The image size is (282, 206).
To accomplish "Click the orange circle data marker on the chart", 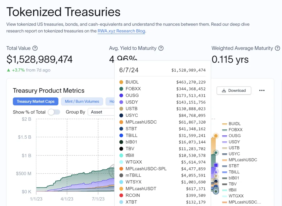I will tap(216, 136).
